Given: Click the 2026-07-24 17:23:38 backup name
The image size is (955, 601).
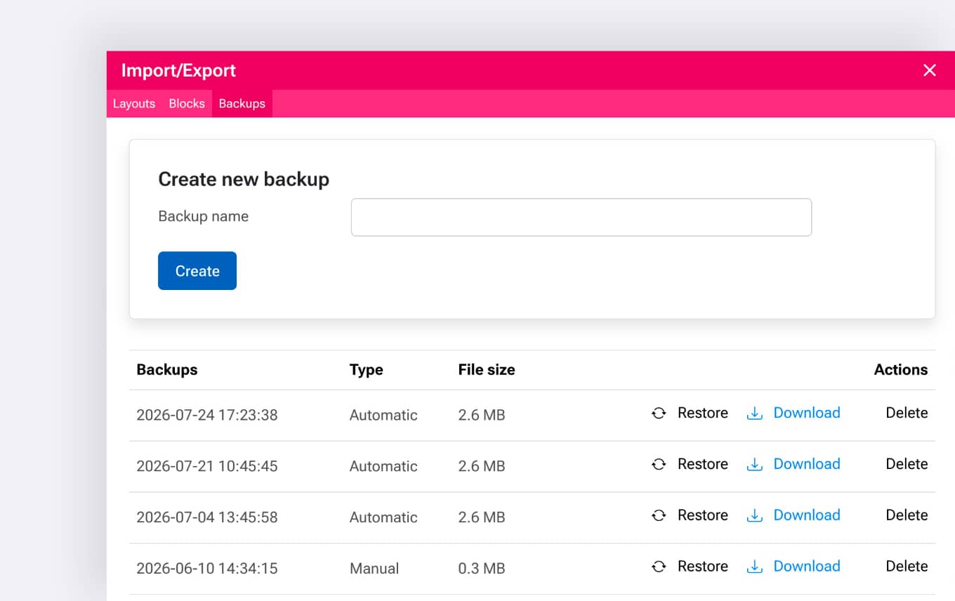Looking at the screenshot, I should click(207, 415).
